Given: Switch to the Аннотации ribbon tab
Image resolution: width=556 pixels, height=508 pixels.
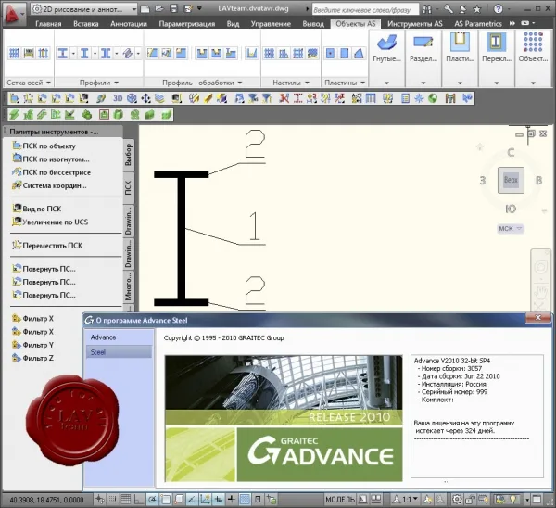Looking at the screenshot, I should pos(129,24).
